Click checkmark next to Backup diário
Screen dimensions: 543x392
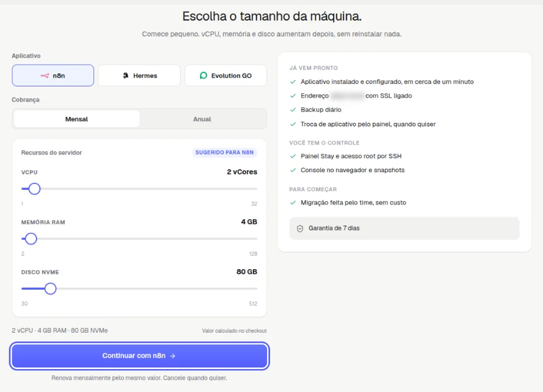[x=293, y=110]
